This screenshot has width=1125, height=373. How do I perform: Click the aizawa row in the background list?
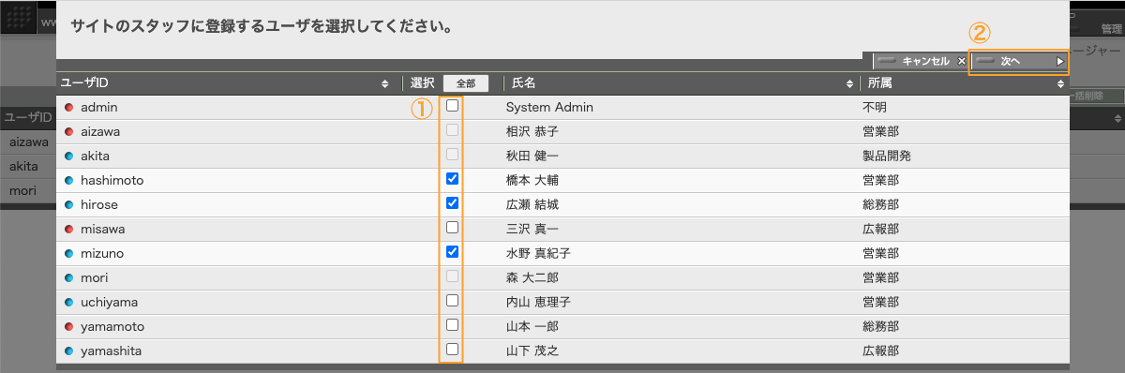[28, 142]
